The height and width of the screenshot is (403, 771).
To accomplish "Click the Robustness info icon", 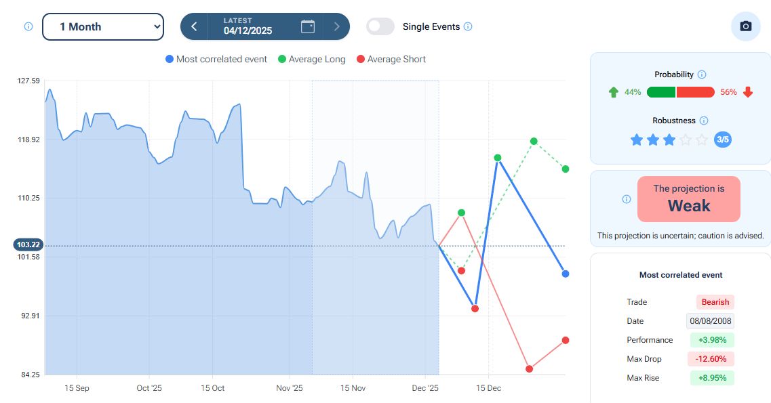I will [704, 121].
